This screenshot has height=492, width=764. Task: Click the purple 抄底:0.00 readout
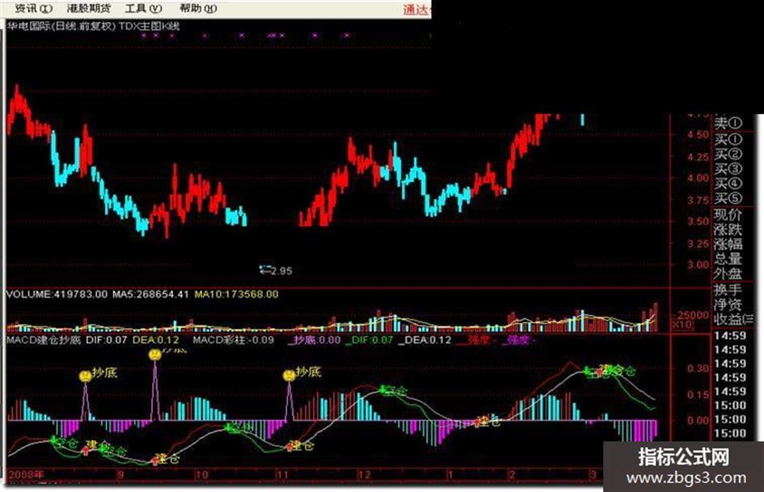pos(316,340)
